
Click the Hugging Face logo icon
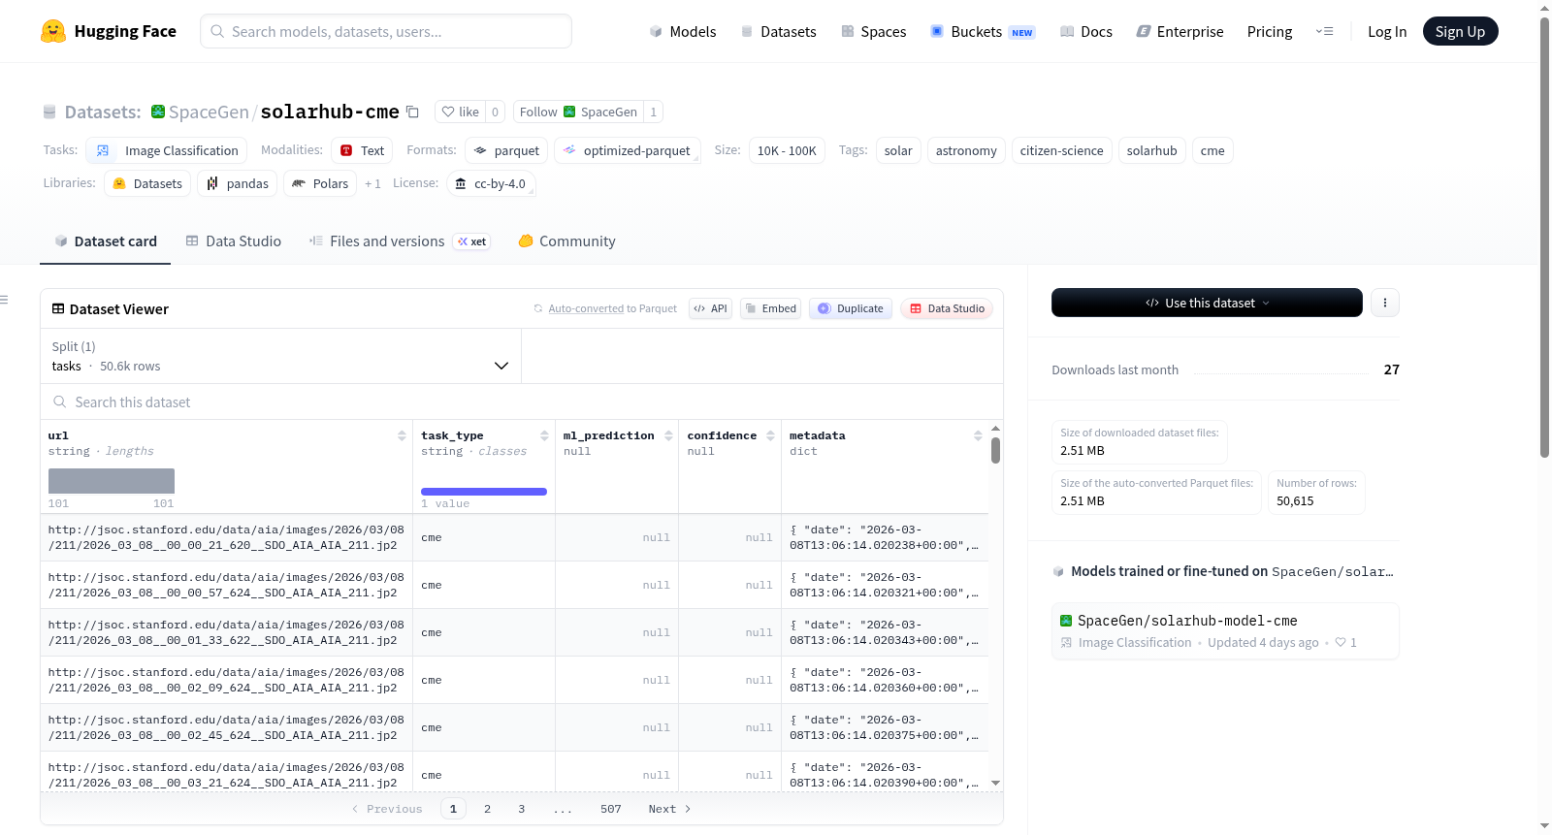click(53, 31)
